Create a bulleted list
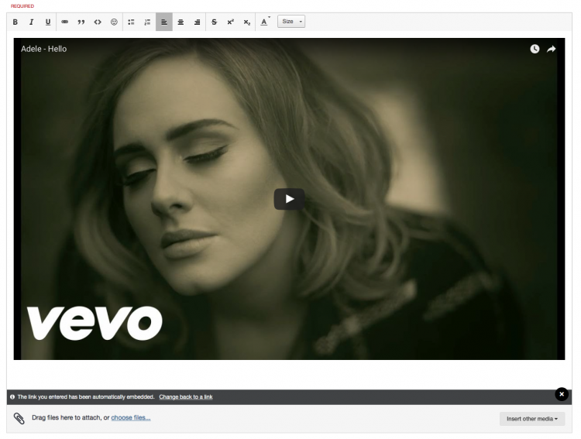Image resolution: width=581 pixels, height=439 pixels. point(131,22)
